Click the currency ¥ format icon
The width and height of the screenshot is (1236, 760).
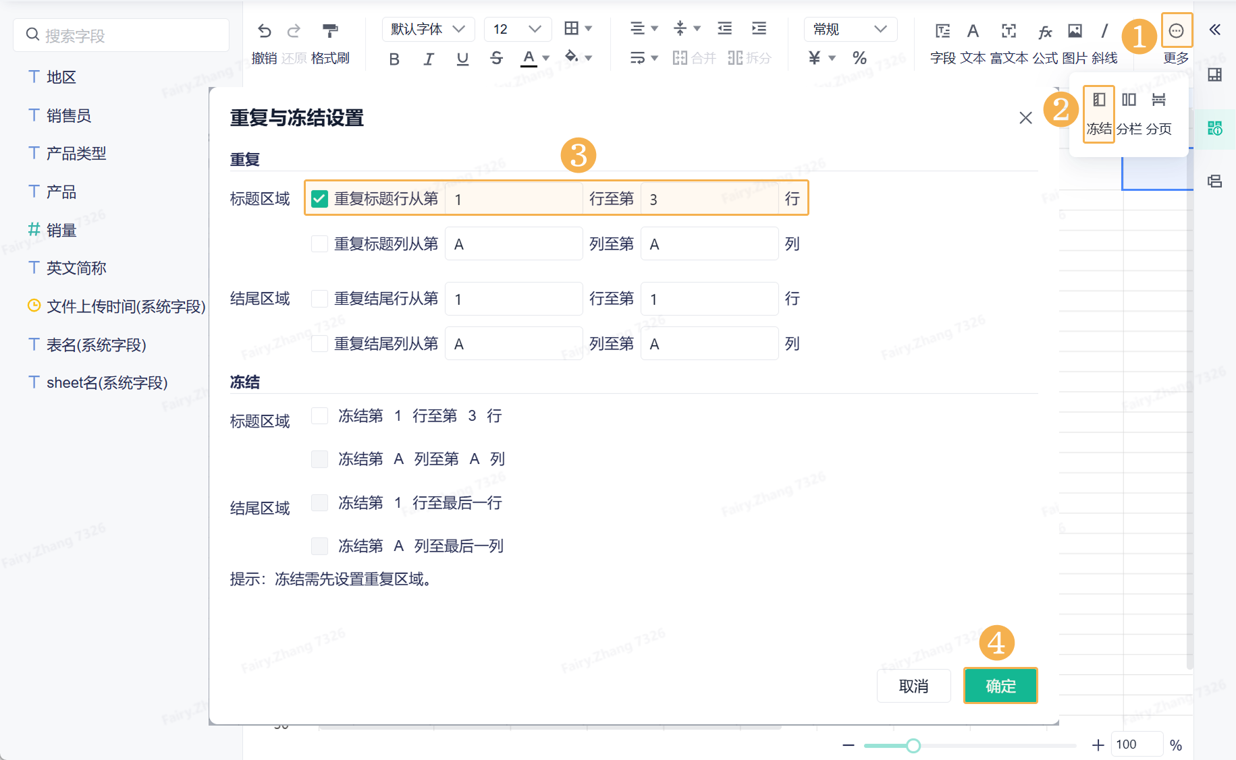point(815,58)
